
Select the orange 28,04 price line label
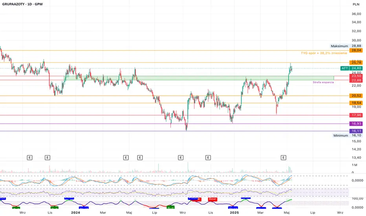click(356, 50)
